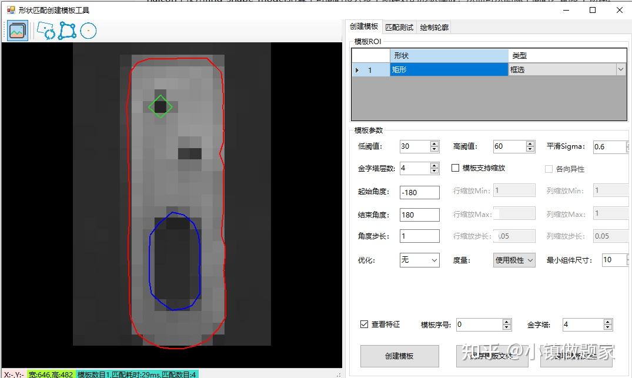The height and width of the screenshot is (378, 632).
Task: Increase 低阈值 using its up stepper arrow
Action: (x=434, y=143)
